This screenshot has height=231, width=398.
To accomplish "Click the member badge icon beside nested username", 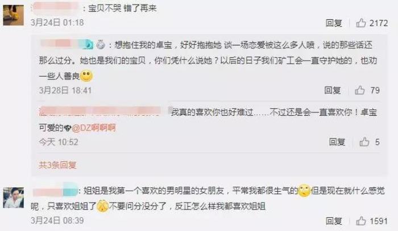I will click(x=101, y=45).
